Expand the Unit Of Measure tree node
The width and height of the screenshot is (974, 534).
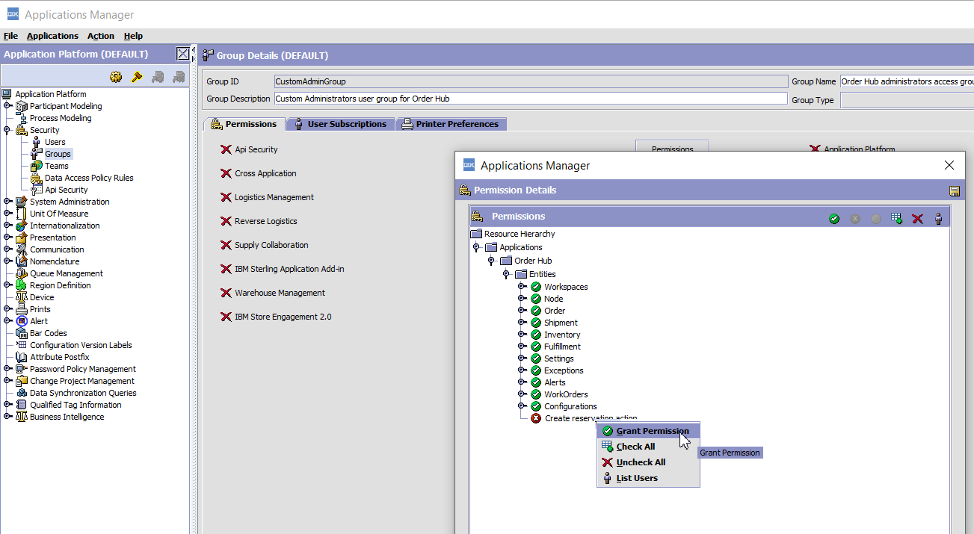point(7,214)
